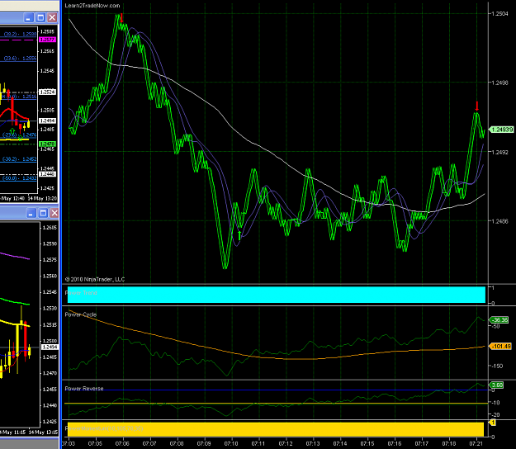Click the PowerMomentum(10,105,70,35) label
516x449 pixels.
point(104,428)
